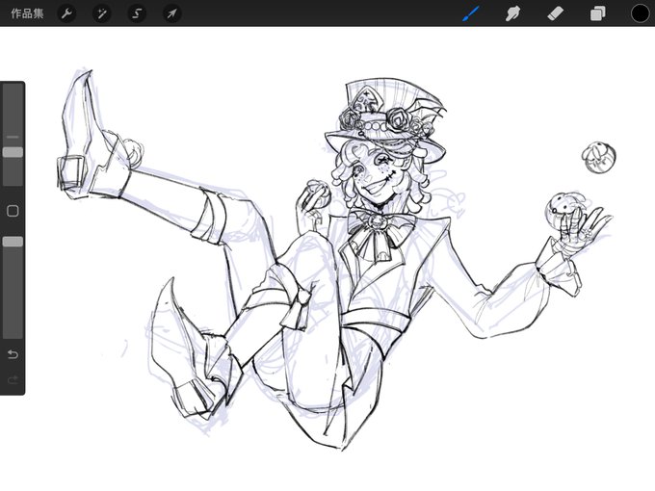Undo the last stroke
The image size is (655, 491).
tap(13, 354)
